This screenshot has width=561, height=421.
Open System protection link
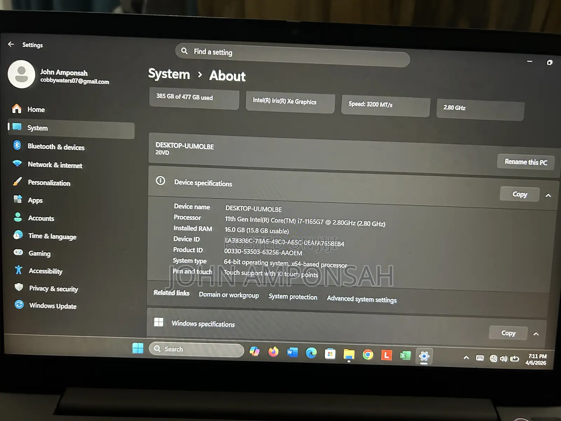293,297
